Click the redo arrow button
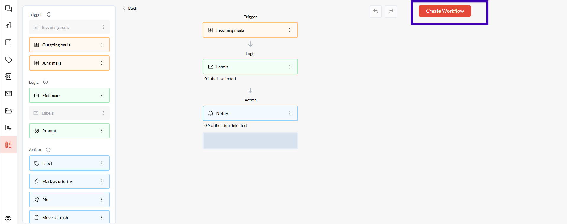 pyautogui.click(x=391, y=12)
